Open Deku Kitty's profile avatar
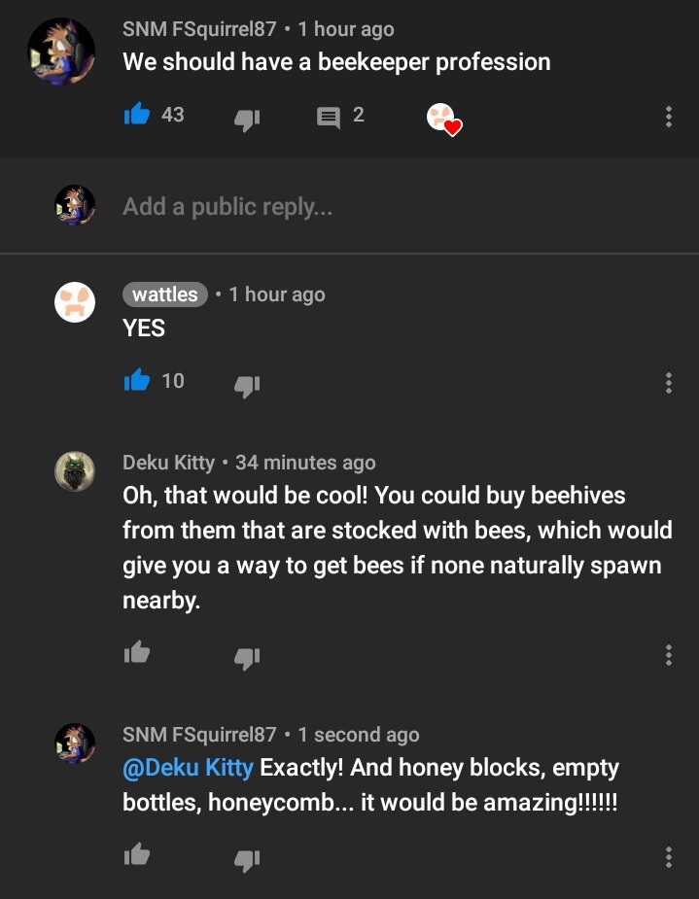 pyautogui.click(x=75, y=471)
